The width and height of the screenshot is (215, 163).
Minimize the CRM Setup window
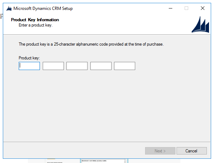(x=170, y=8)
